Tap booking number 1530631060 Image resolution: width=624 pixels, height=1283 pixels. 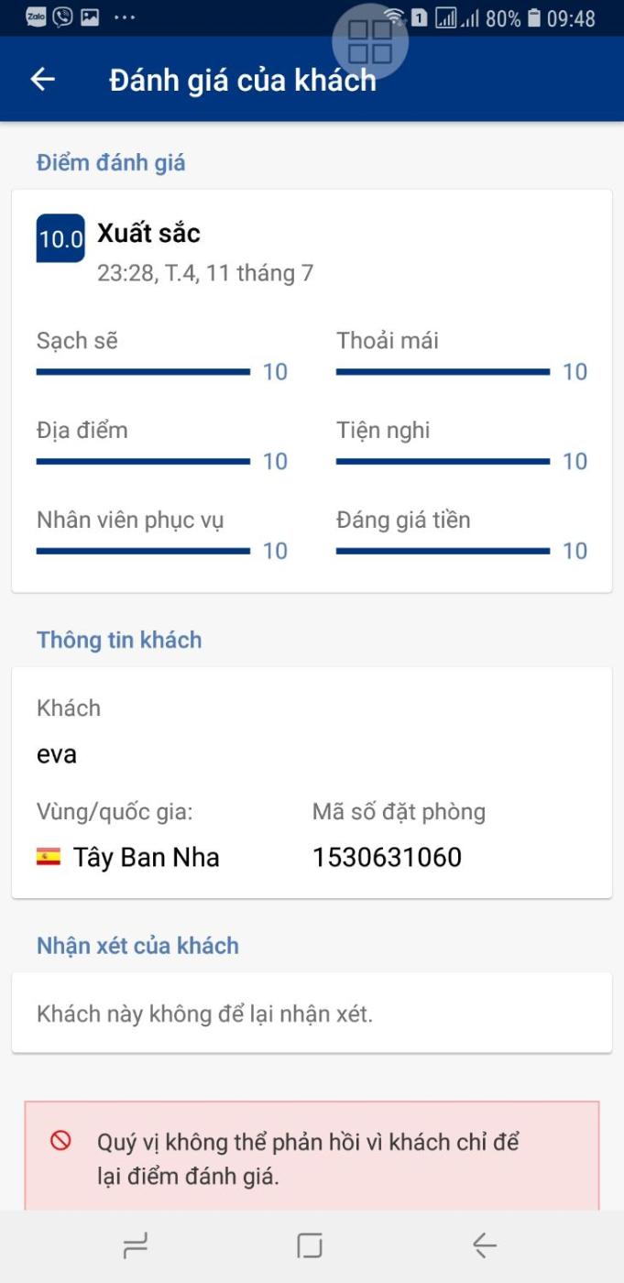pyautogui.click(x=387, y=857)
